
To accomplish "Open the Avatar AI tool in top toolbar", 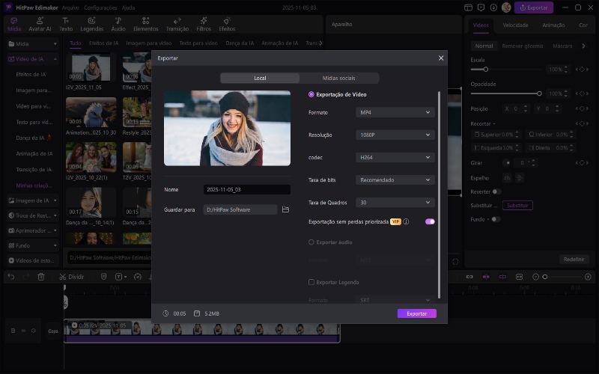I will tap(40, 24).
